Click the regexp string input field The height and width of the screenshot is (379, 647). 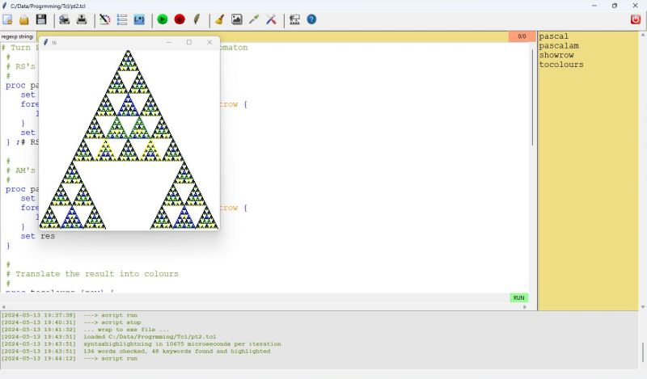(x=273, y=36)
